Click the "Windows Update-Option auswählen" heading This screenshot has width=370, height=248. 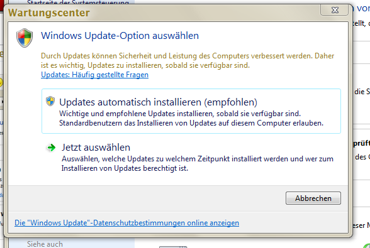[x=120, y=36]
